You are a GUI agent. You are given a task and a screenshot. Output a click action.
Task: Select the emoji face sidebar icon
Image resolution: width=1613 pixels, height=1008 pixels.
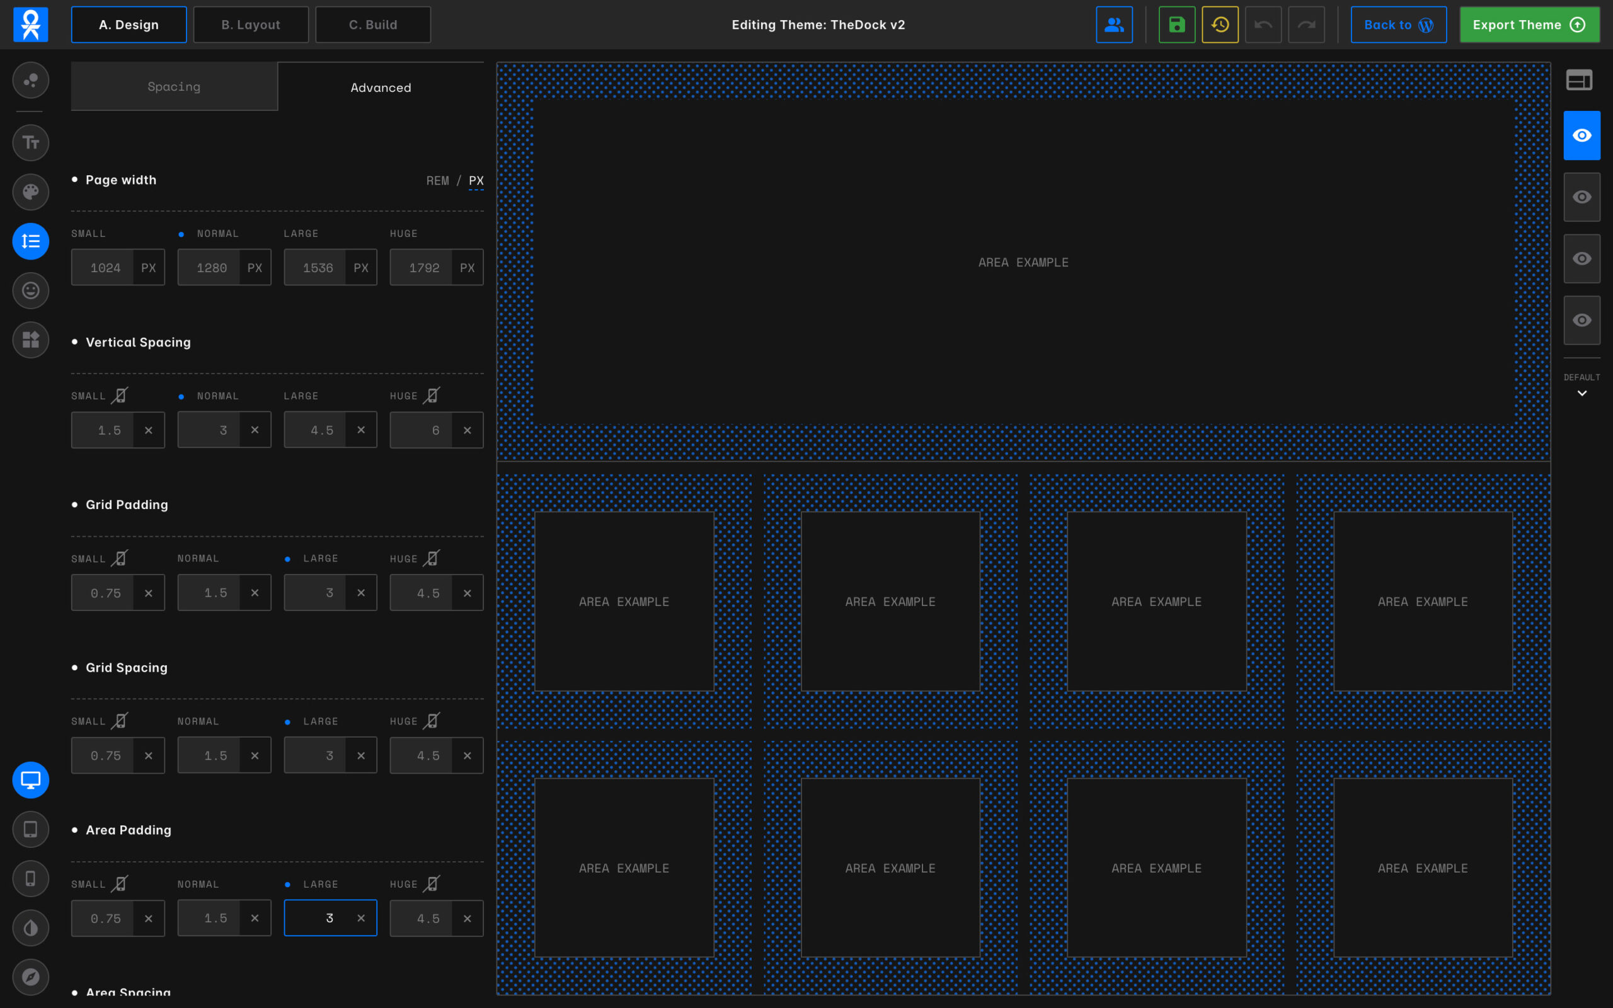tap(31, 290)
